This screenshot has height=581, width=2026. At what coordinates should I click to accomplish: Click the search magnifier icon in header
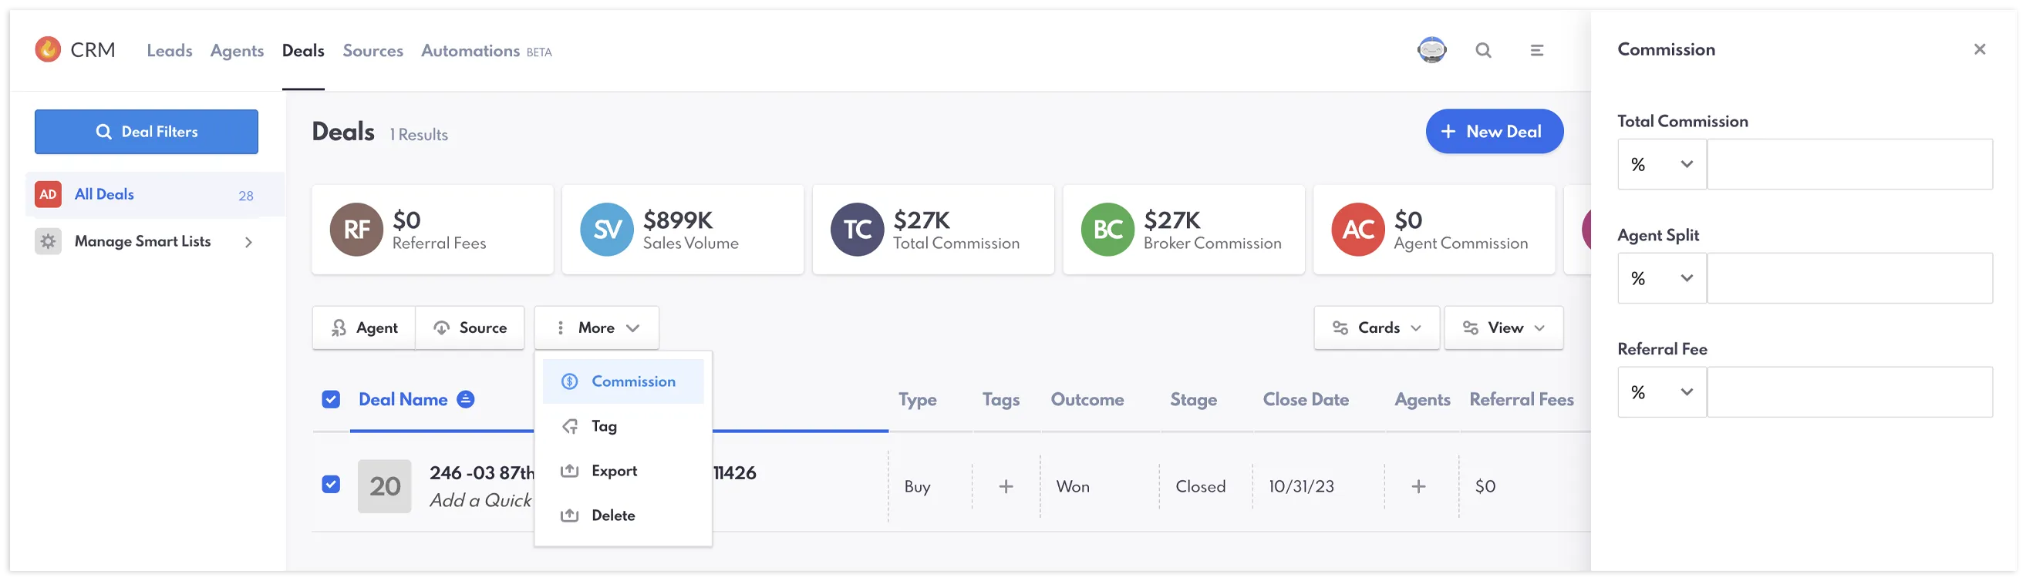tap(1484, 50)
